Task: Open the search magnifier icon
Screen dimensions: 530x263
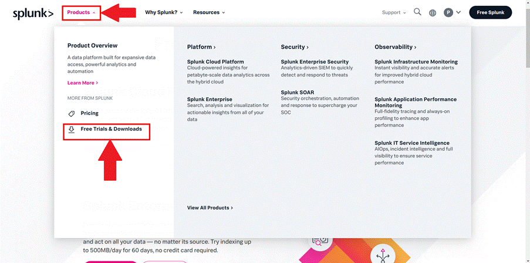Action: (417, 12)
